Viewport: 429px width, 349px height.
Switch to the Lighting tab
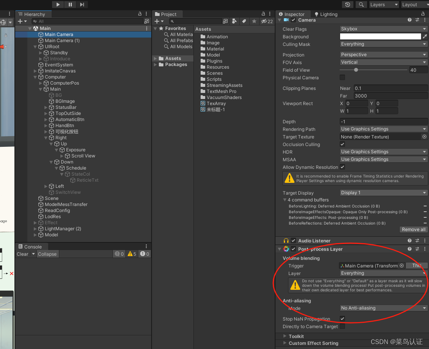point(326,14)
